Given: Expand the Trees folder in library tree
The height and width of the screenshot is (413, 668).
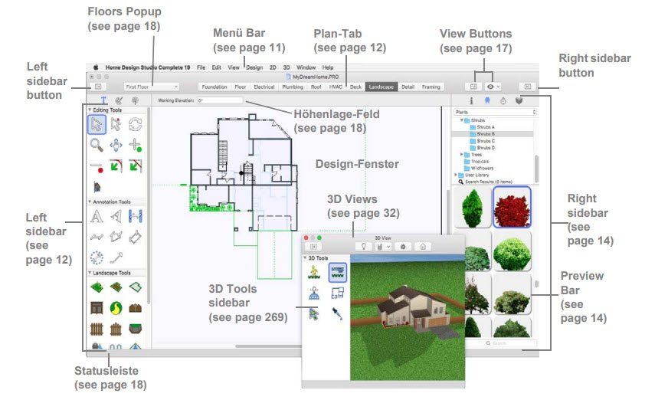Looking at the screenshot, I should (461, 154).
